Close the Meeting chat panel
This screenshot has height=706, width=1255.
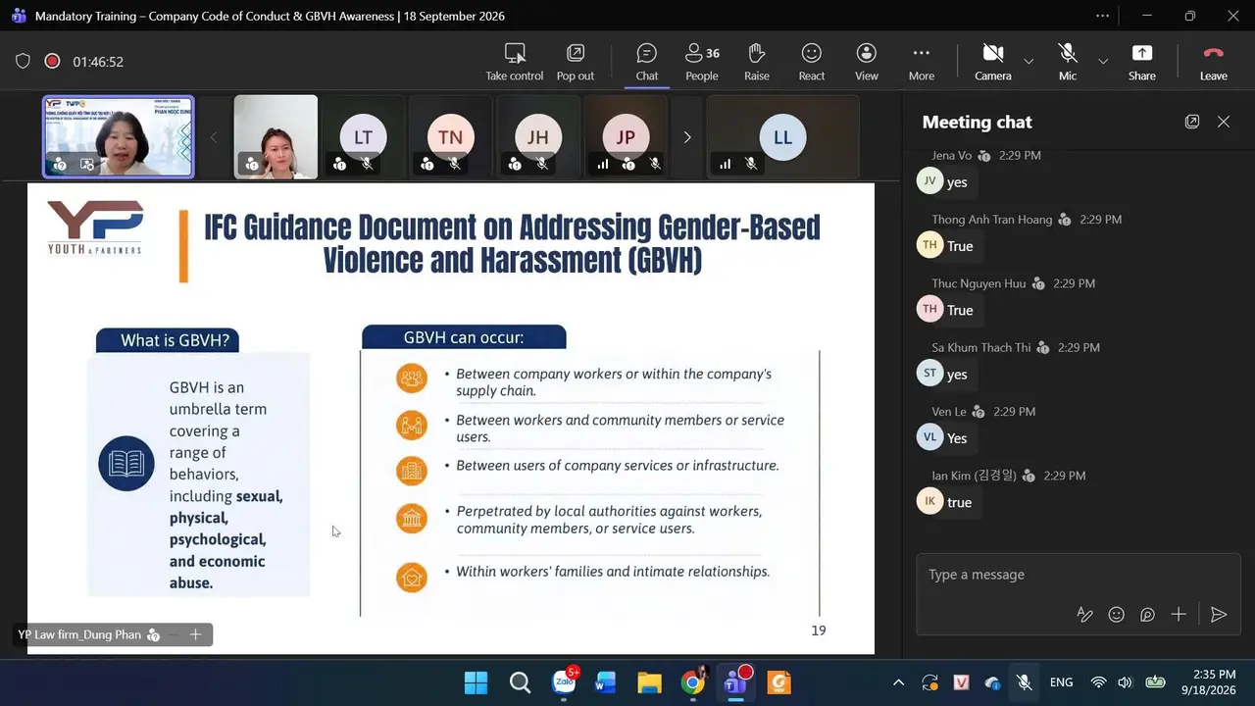[1224, 122]
